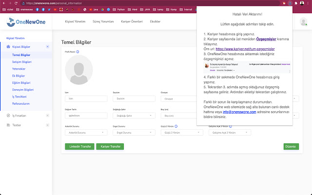Screen dimensions: 312x195
Task: Open the Kariyer Önerileri top menu
Action: [x=132, y=21]
